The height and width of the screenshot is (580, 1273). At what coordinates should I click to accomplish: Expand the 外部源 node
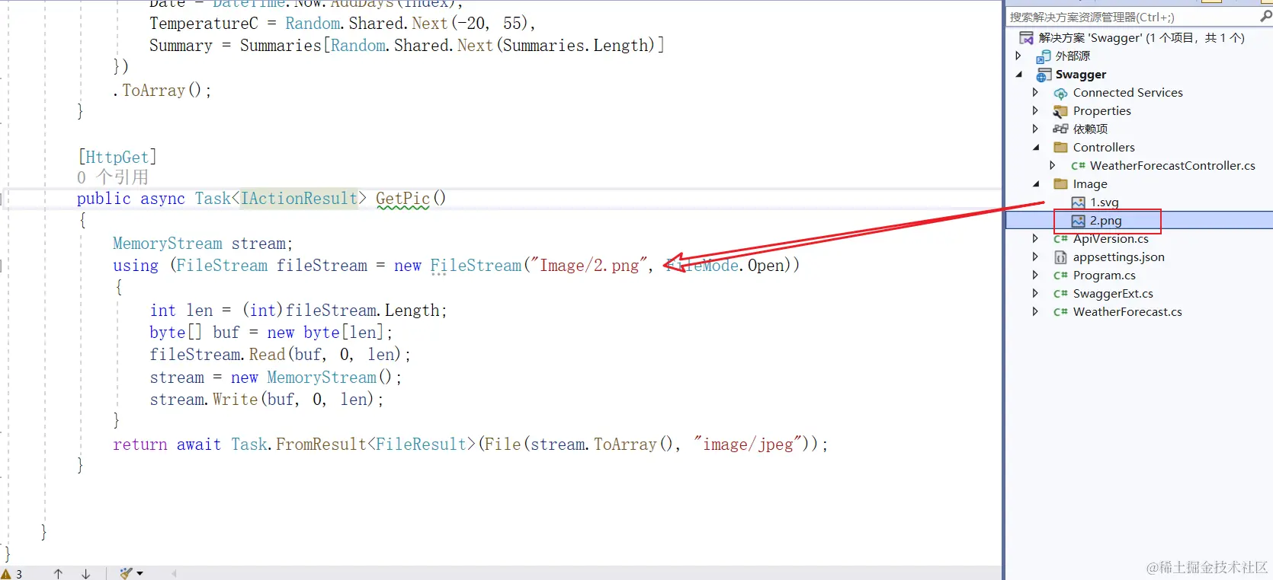coord(1018,56)
